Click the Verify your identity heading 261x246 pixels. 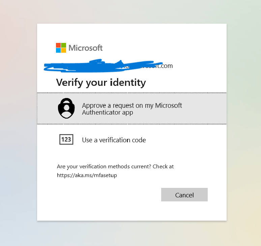[101, 82]
